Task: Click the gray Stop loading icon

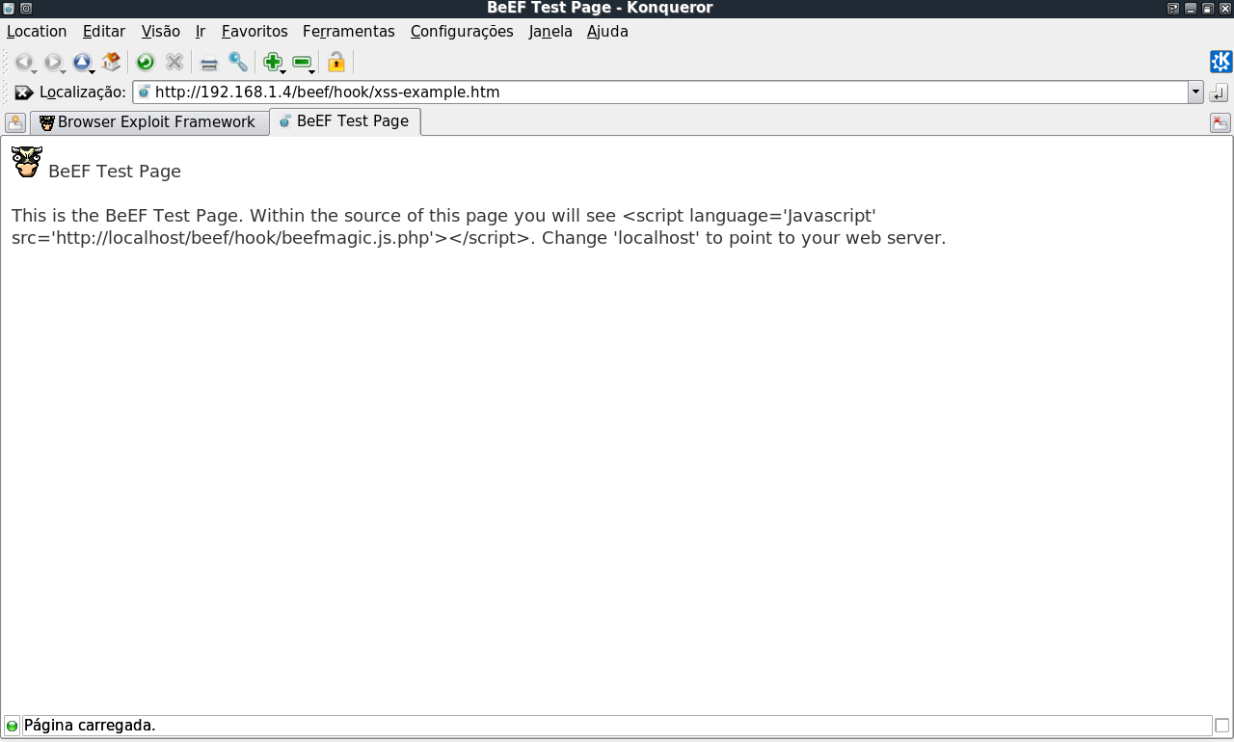Action: (174, 63)
